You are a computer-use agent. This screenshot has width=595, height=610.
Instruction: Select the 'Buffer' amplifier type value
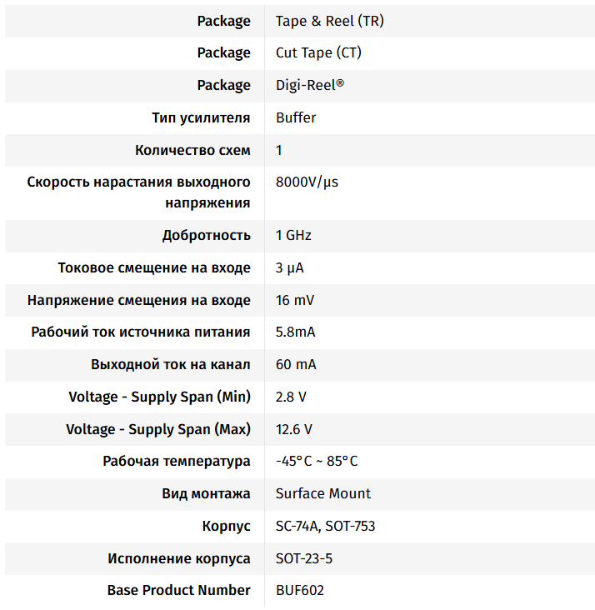pos(296,117)
